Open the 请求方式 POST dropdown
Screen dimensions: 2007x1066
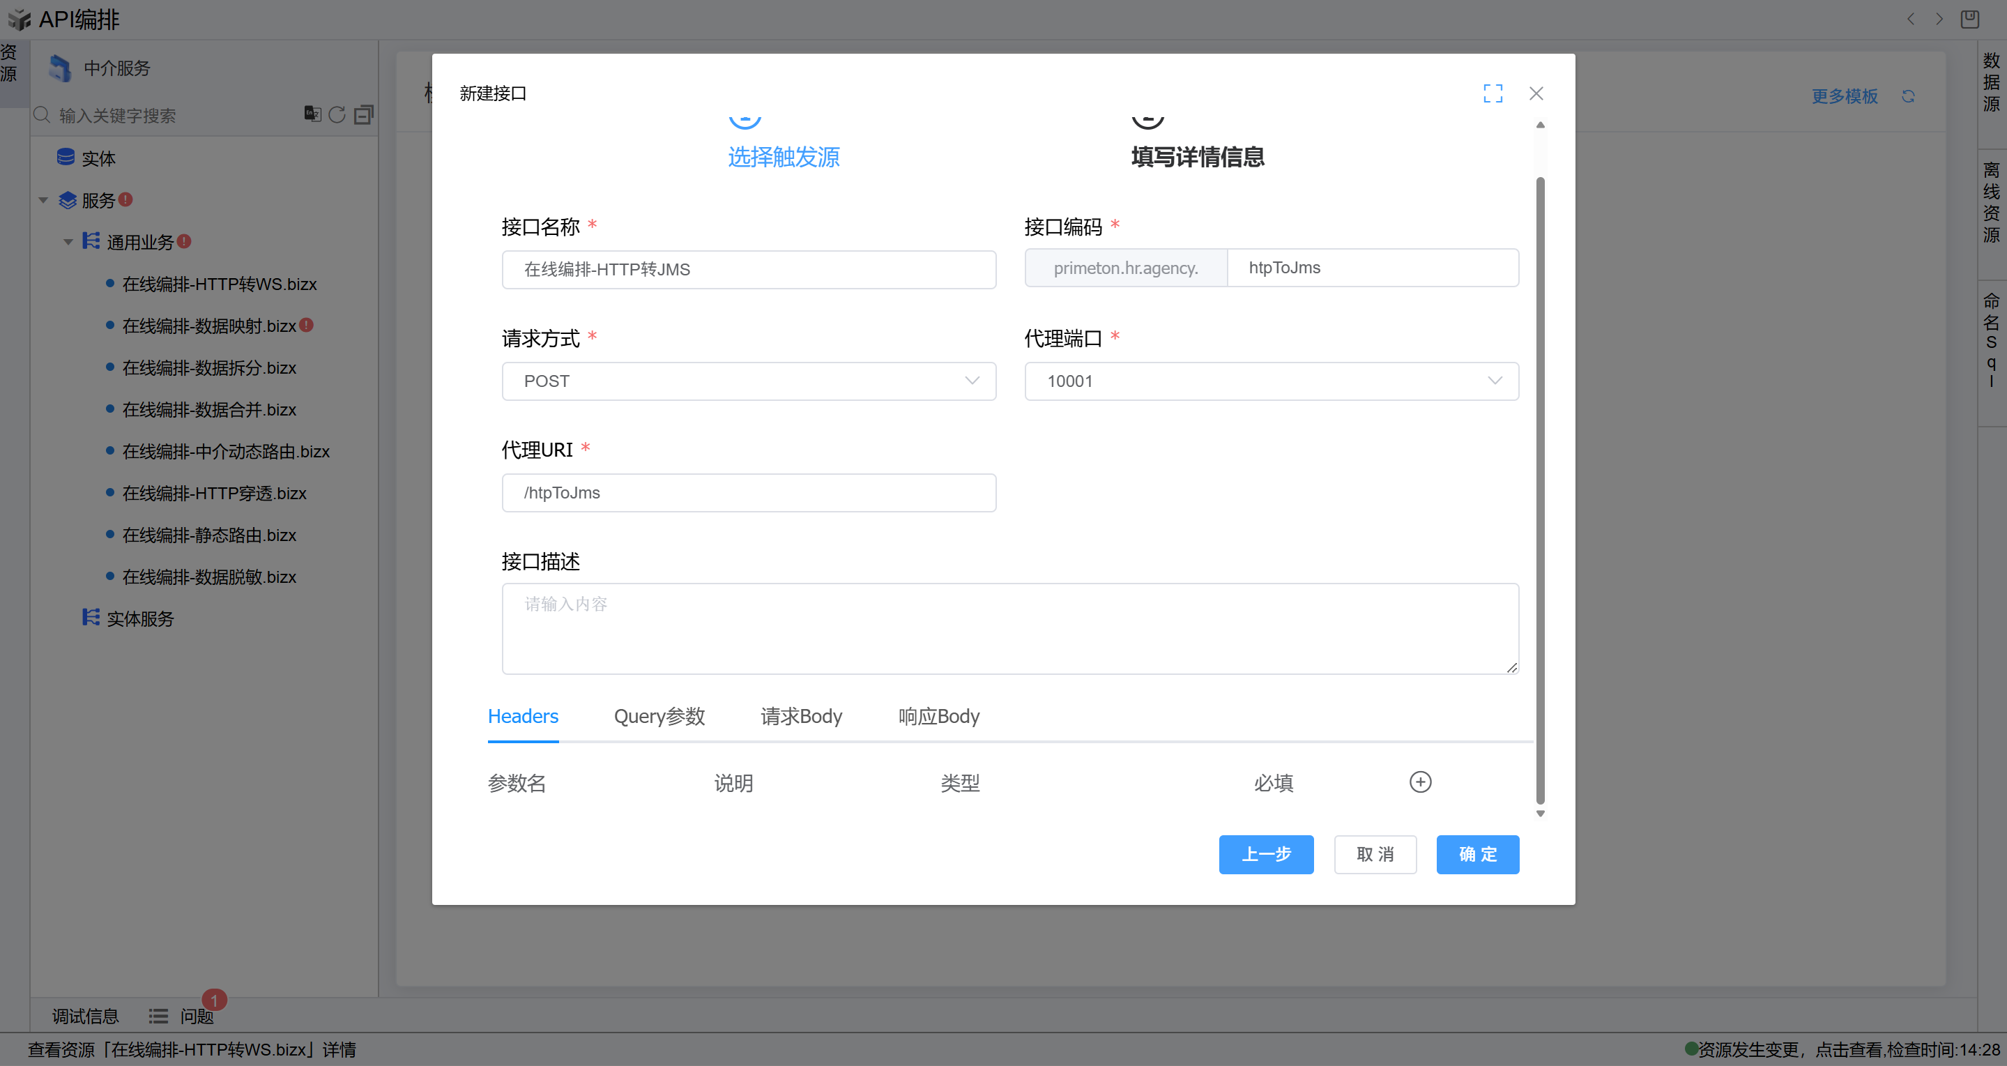tap(748, 381)
